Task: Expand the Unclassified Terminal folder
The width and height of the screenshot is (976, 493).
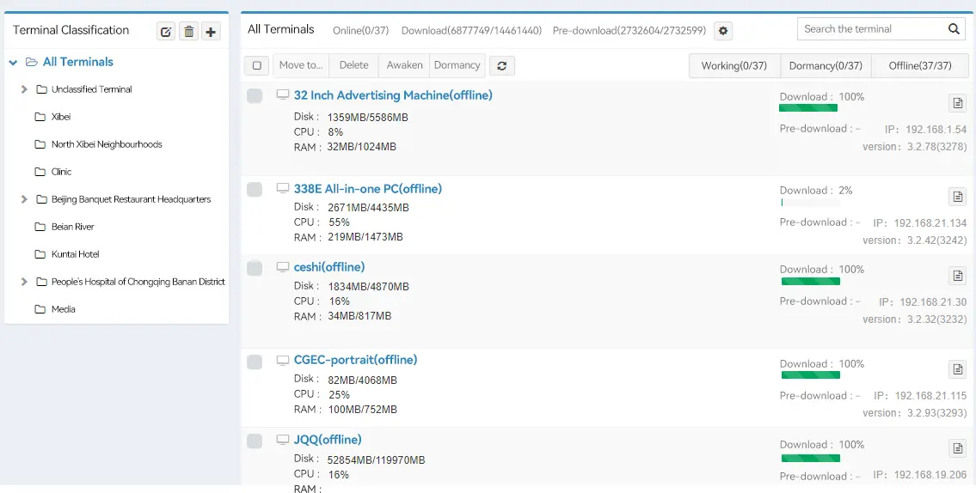Action: coord(24,89)
